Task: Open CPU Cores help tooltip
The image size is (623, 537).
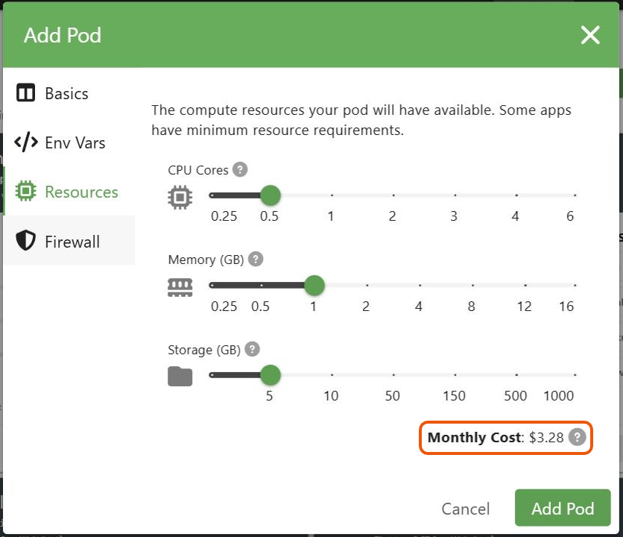Action: (x=240, y=169)
